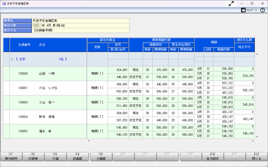Click the table scroll up arrow
The height and width of the screenshot is (167, 268).
257,54
